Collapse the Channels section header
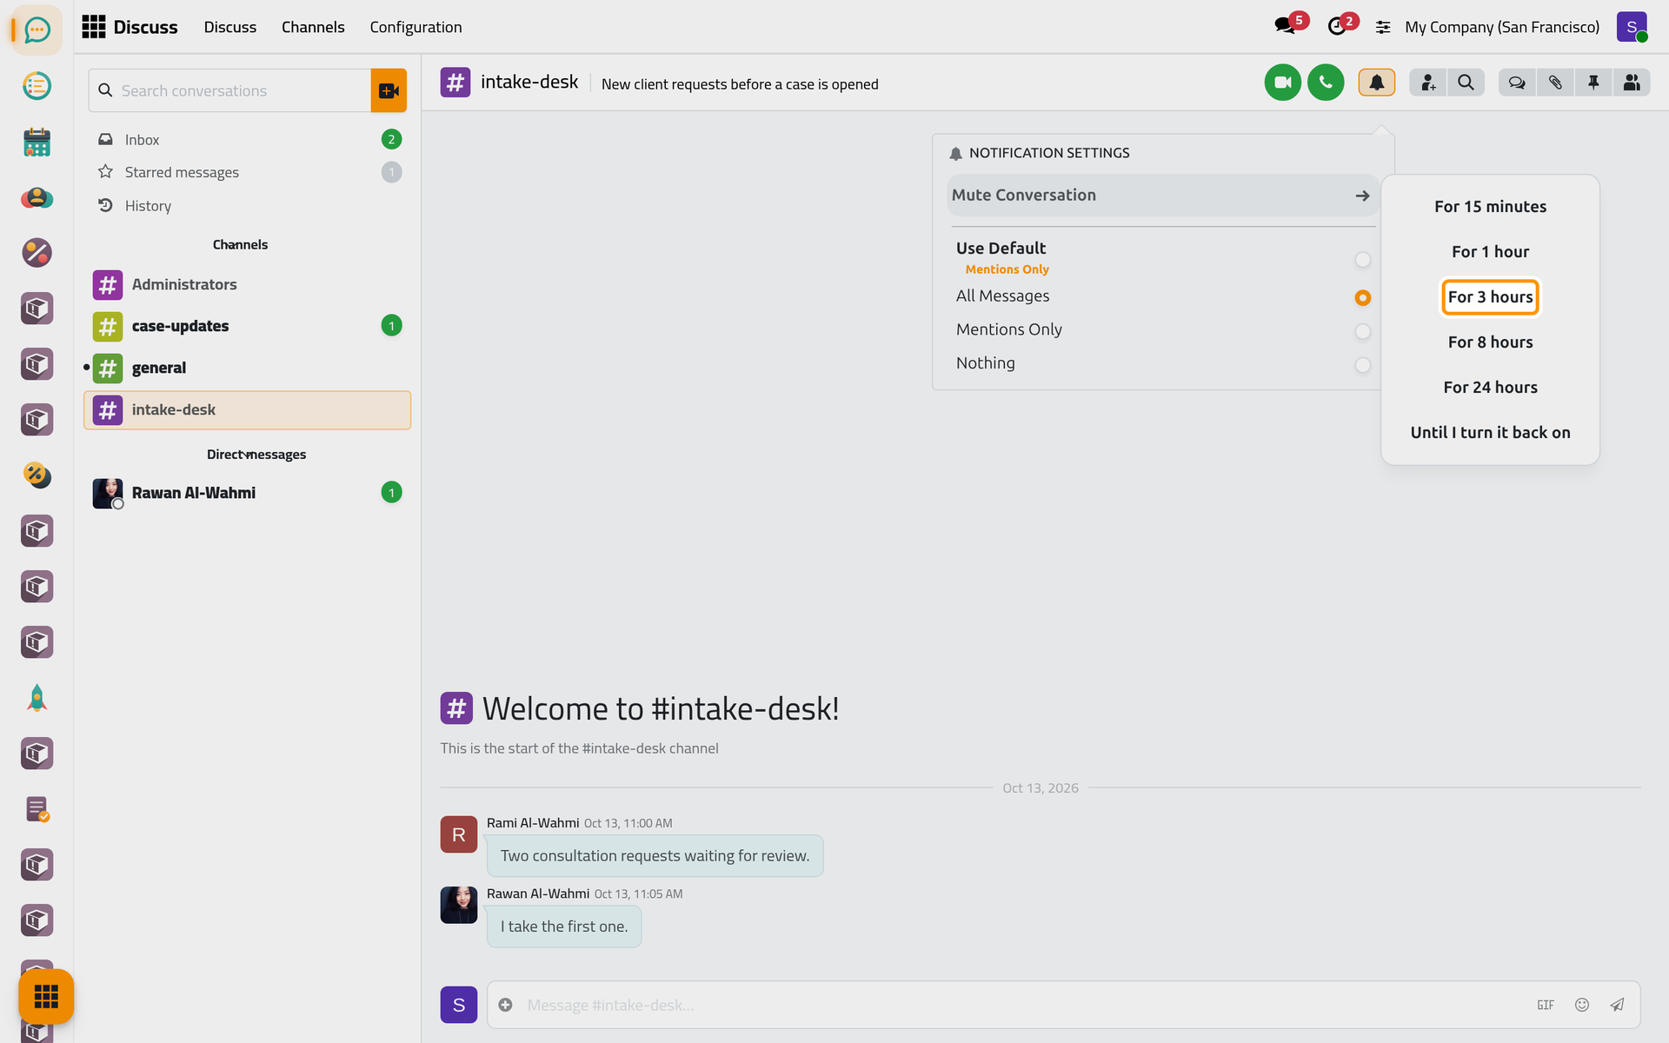 pyautogui.click(x=240, y=245)
